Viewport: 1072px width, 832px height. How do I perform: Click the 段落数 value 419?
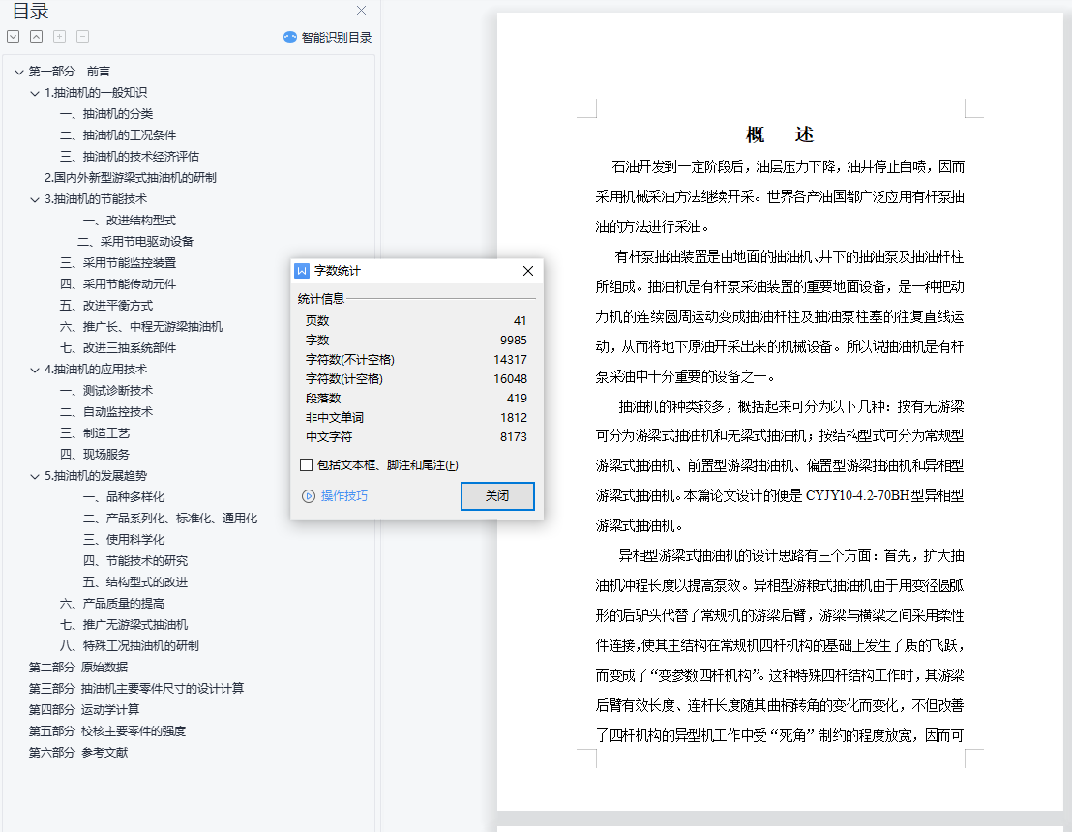pos(517,398)
